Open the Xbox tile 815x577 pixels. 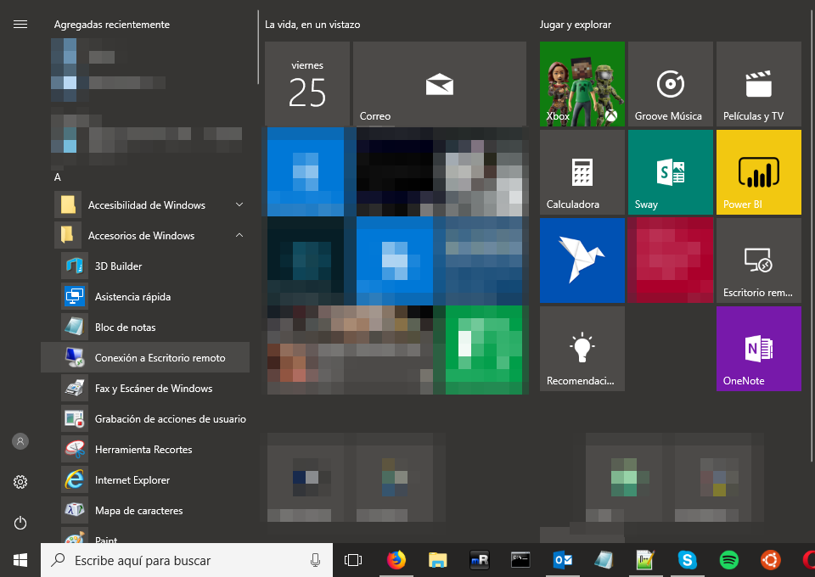click(x=582, y=84)
